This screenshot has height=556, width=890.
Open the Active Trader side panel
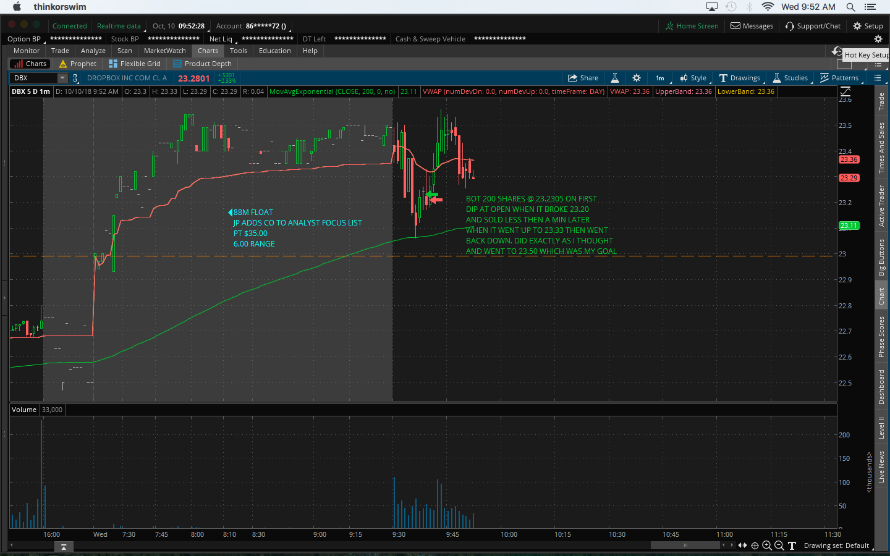click(882, 206)
